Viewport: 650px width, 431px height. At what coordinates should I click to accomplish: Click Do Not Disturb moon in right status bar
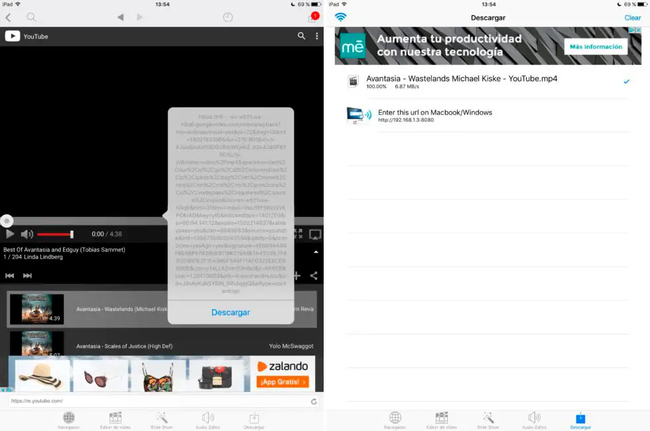click(x=619, y=4)
